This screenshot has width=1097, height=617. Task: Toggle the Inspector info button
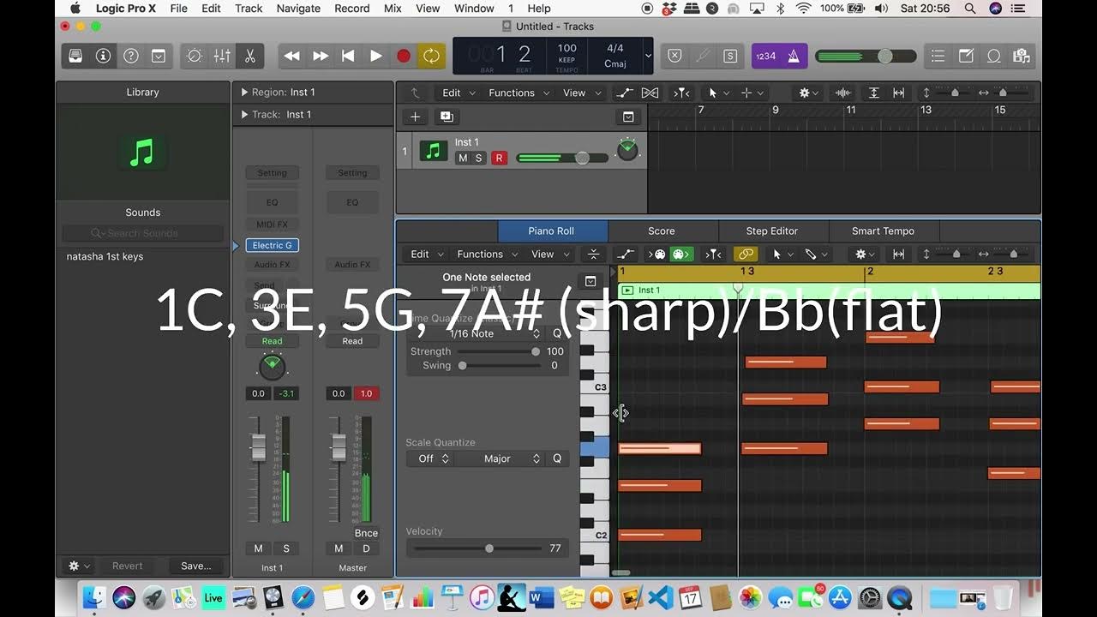(x=103, y=56)
